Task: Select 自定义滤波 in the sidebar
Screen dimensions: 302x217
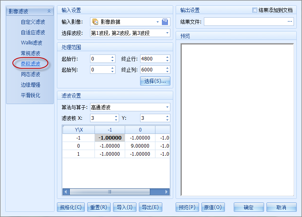Action: pos(33,22)
